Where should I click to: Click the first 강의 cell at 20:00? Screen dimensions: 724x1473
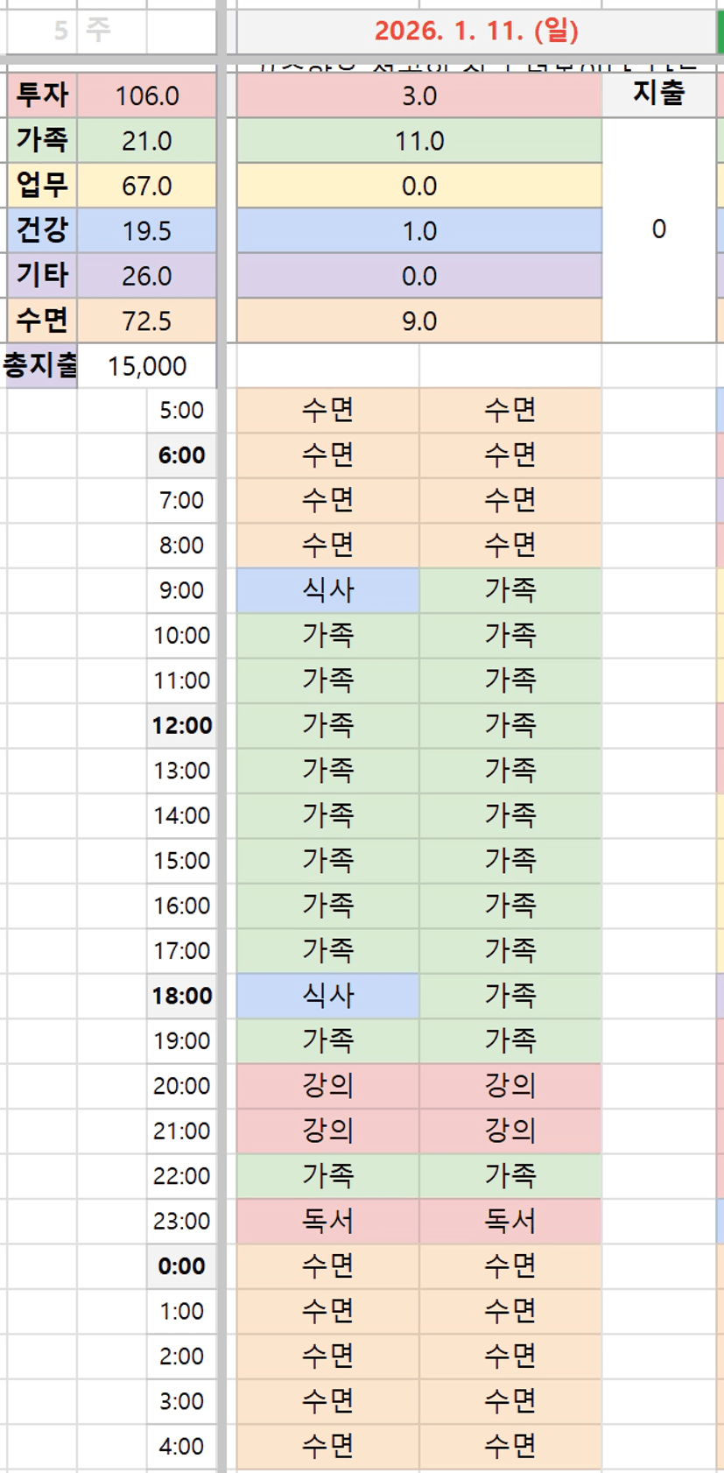327,1086
